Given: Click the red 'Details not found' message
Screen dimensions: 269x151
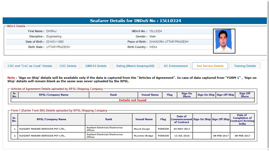Looking at the screenshot, I should point(133,100).
